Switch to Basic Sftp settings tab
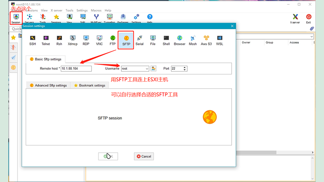Screen dimensions: 324x182 pyautogui.click(x=46, y=59)
